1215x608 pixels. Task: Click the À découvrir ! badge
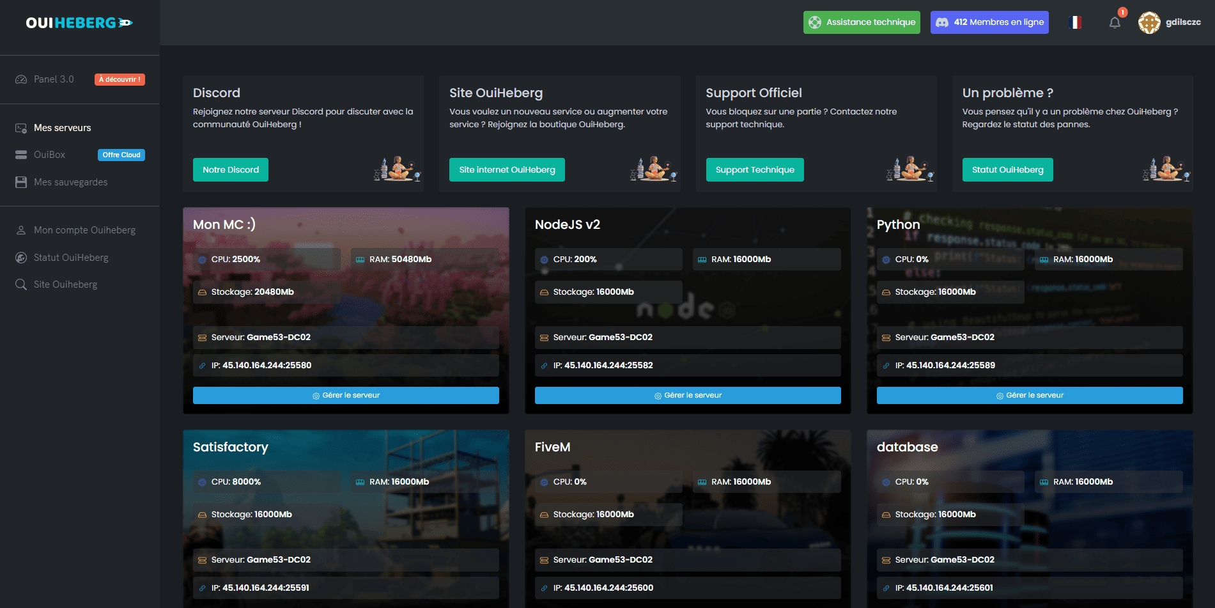(120, 79)
